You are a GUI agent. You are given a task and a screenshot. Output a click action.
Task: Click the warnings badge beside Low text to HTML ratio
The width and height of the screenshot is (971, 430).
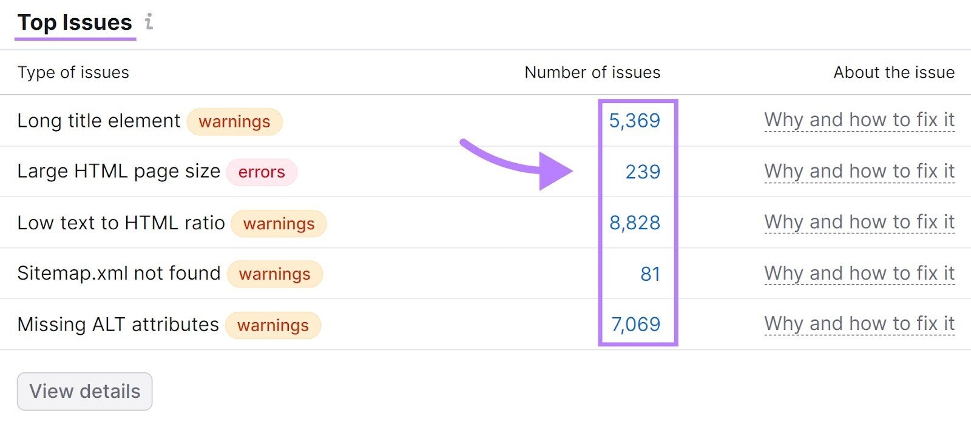point(279,224)
